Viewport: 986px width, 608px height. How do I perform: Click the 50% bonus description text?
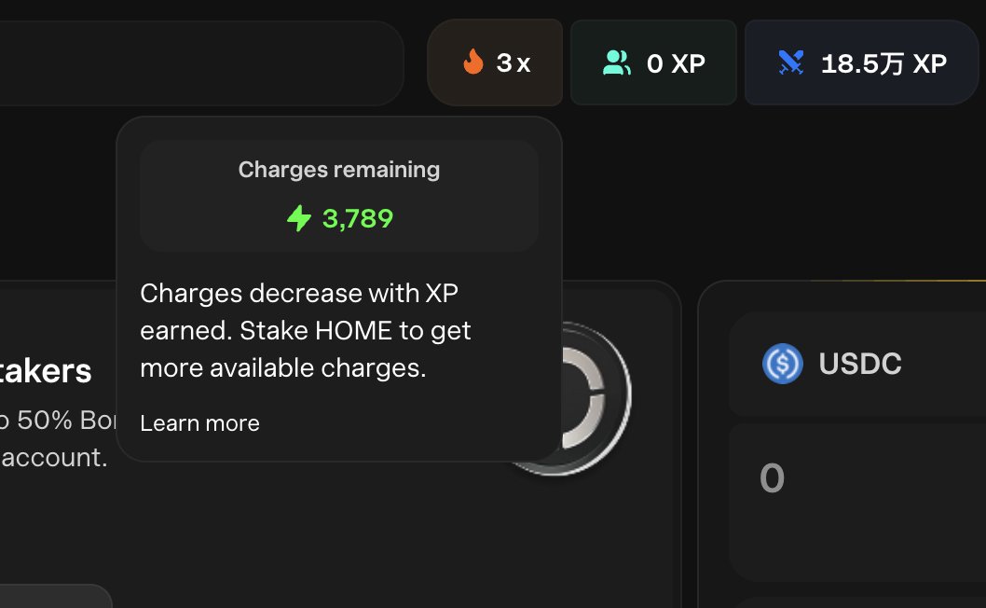coord(56,421)
